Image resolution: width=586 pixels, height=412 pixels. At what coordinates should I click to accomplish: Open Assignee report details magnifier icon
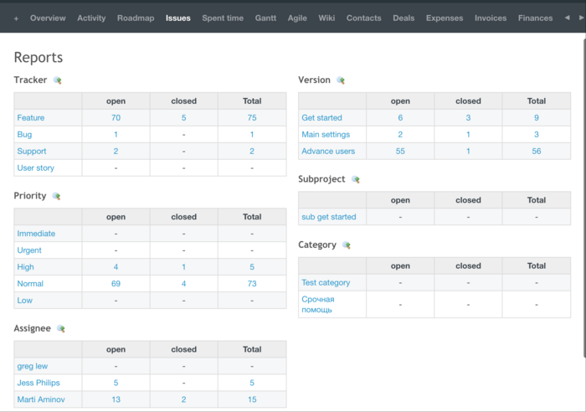coord(61,329)
